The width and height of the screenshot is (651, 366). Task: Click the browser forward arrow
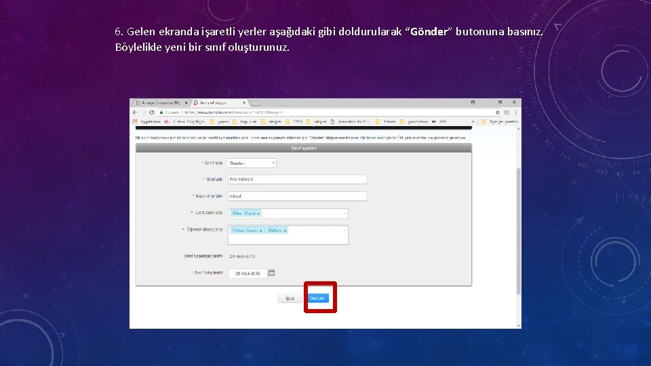click(x=144, y=113)
